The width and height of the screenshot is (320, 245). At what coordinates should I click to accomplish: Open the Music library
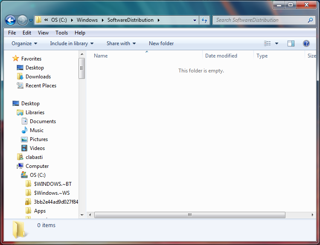coord(37,130)
